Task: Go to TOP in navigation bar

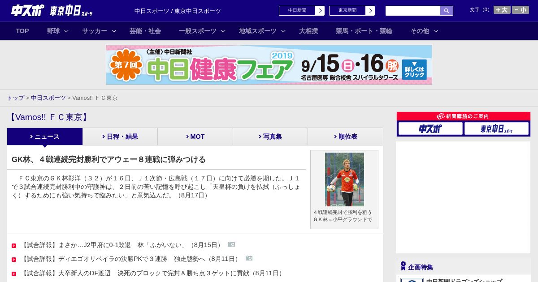Action: [22, 31]
